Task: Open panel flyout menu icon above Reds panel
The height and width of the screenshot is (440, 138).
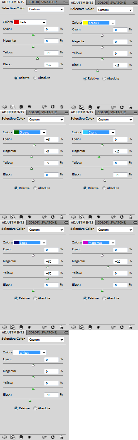Action: point(65,2)
